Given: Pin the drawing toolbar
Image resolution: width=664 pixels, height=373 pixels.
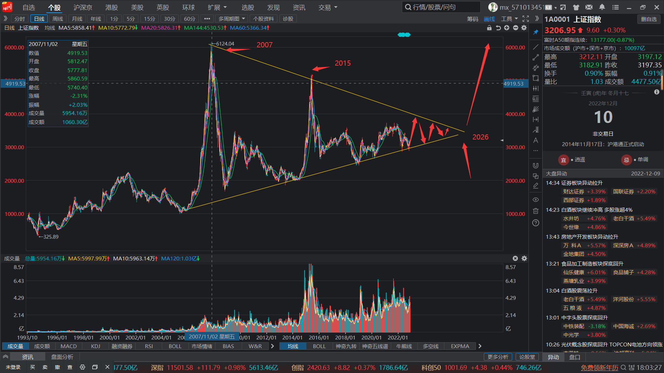Looking at the screenshot, I should 536,32.
